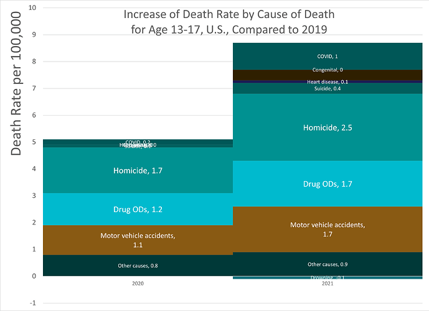Select the 2021 Suicide, 0.4 segment
Viewport: 429px width, 311px height.
click(x=328, y=88)
